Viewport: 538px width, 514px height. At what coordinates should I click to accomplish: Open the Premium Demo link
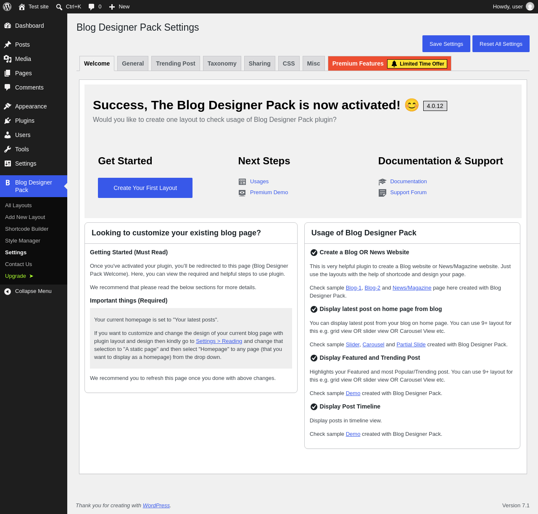269,192
